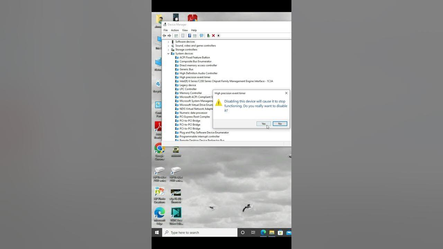Select High Definition Audio Controller
Image resolution: width=443 pixels, height=249 pixels.
198,73
